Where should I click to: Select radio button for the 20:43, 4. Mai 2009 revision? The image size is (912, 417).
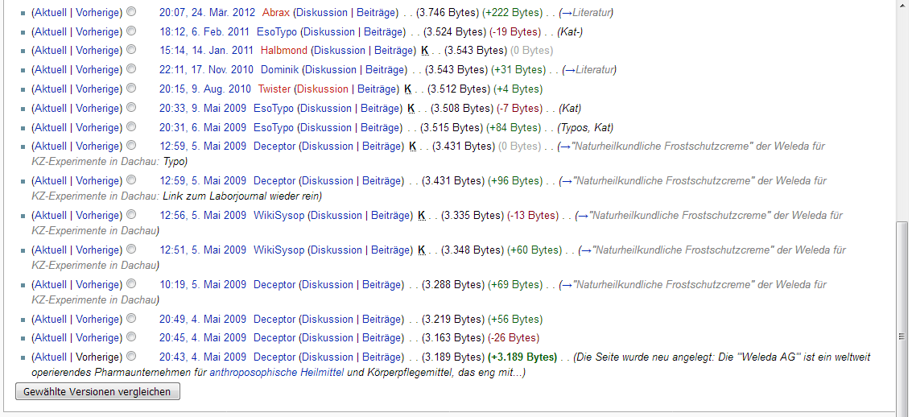[131, 357]
